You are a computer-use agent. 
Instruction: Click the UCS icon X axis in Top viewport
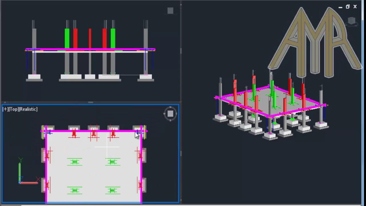click(x=29, y=183)
